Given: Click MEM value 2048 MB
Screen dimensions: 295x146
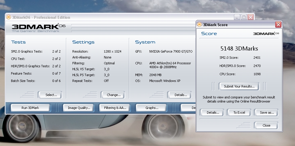Looking at the screenshot, I should pos(155,75).
